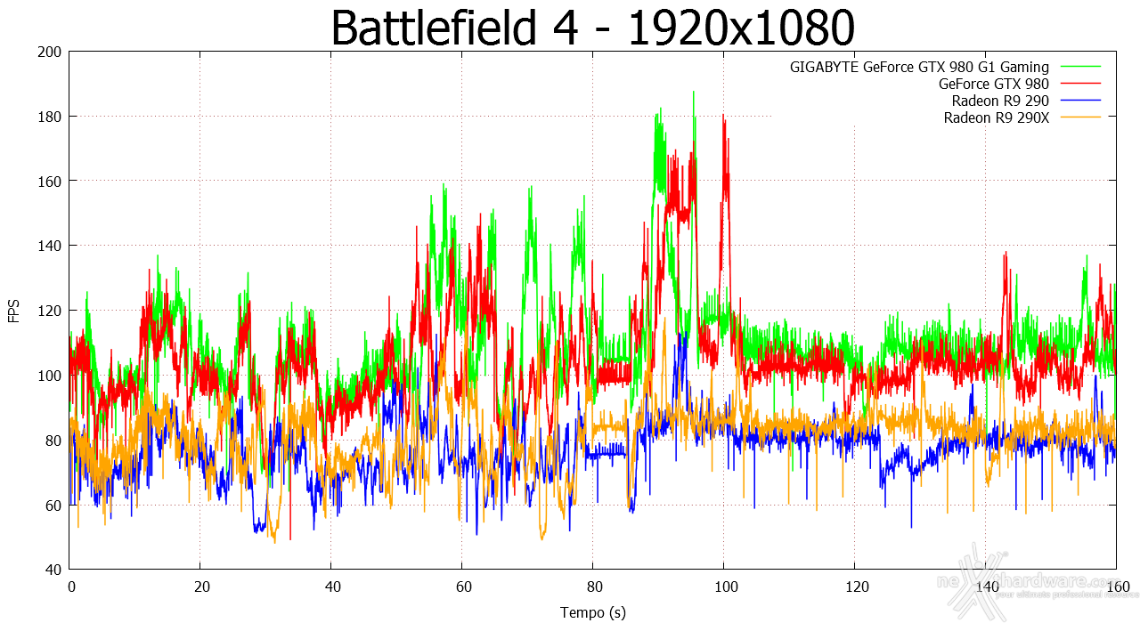Image resolution: width=1140 pixels, height=623 pixels.
Task: Click the "160" tick on the FPS axis
Action: coord(50,181)
